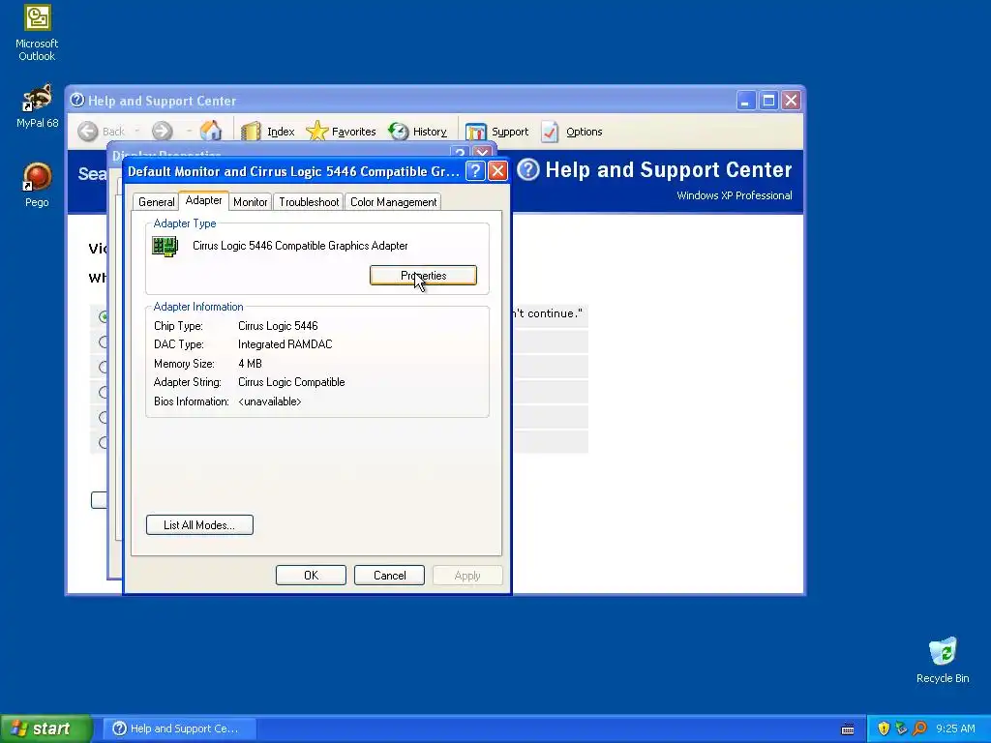Click the 'Integrated RAMDAC' value

(285, 344)
